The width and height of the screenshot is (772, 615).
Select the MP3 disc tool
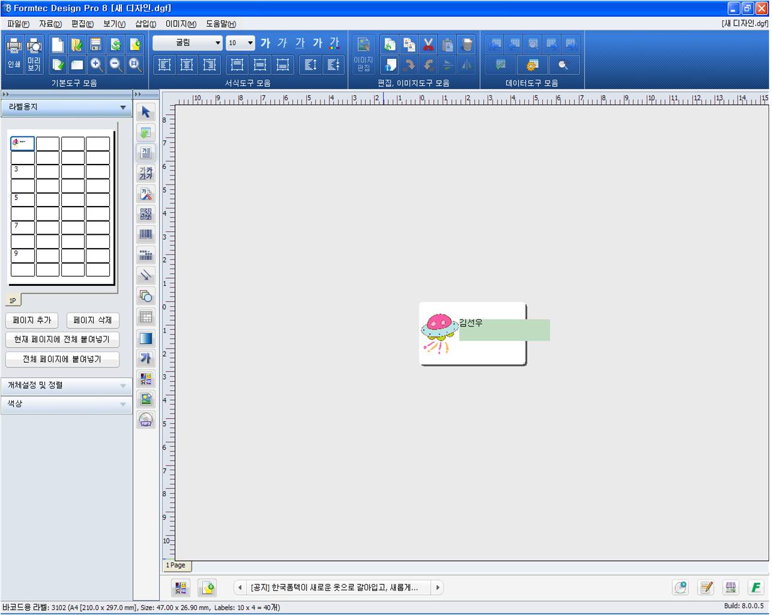tap(146, 419)
